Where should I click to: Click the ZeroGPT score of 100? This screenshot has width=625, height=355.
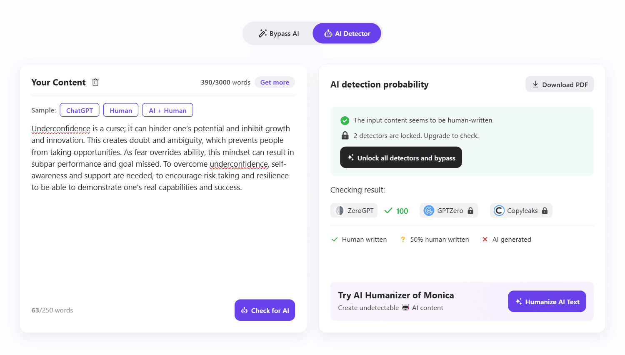[x=402, y=211]
